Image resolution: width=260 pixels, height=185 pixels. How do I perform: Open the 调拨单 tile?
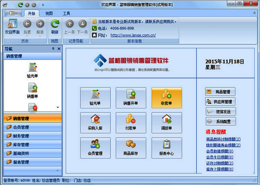167,123
